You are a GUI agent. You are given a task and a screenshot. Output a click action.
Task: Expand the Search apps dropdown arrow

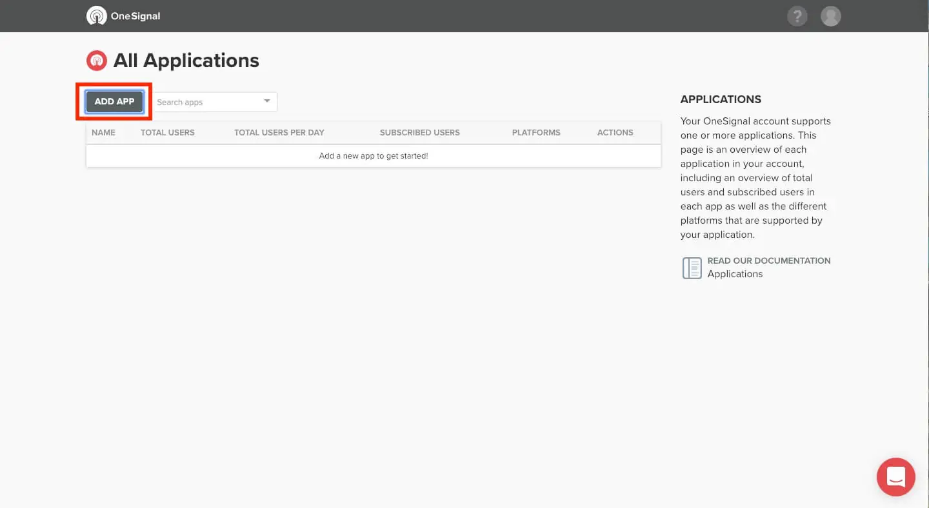(267, 101)
